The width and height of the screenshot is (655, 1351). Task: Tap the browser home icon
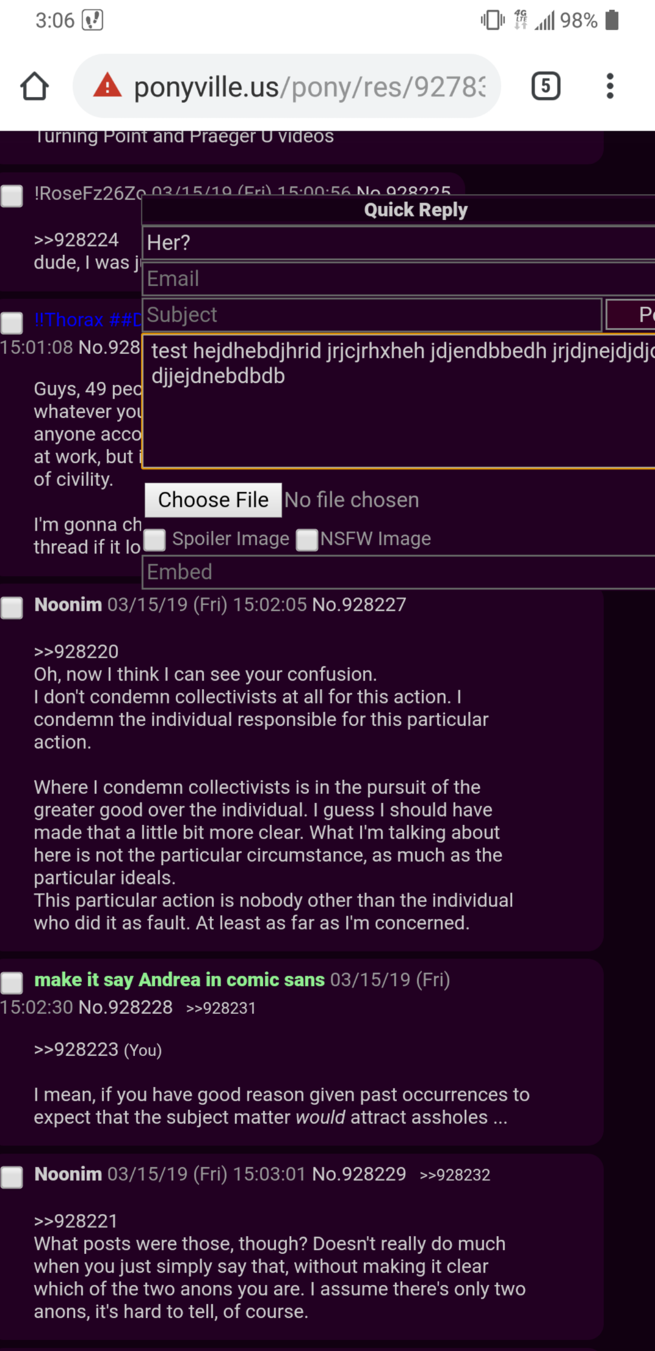coord(34,86)
